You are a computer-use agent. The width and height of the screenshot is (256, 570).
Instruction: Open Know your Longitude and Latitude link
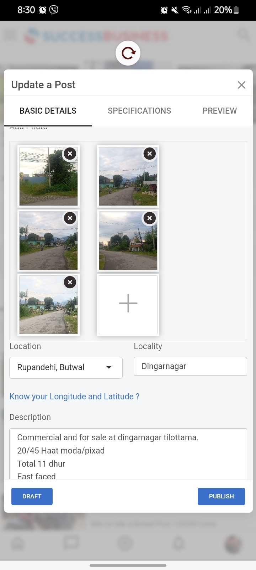74,397
